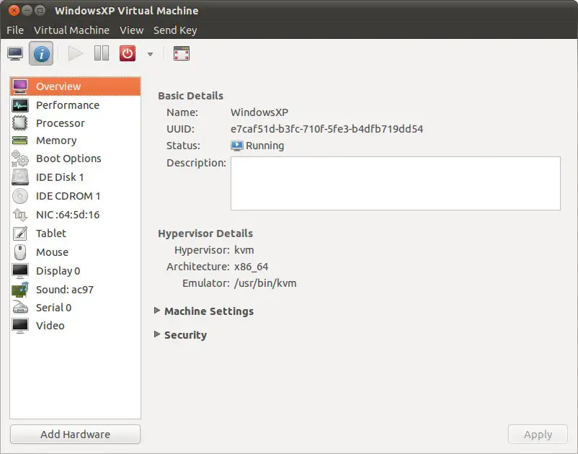Select Performance in the hardware list
The width and height of the screenshot is (578, 454).
(67, 105)
